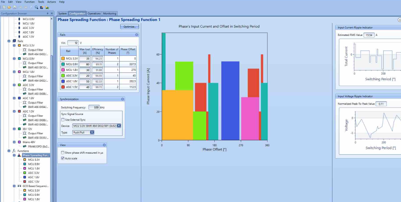Select Output Filter under MCU 3.3V
Screen dimensions: 401x202
pyautogui.click(x=36, y=50)
